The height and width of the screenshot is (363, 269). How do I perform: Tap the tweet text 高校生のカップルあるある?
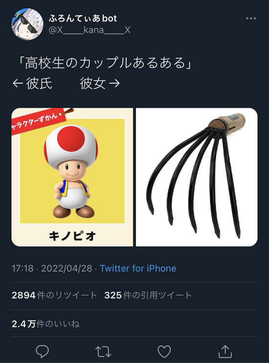[105, 63]
